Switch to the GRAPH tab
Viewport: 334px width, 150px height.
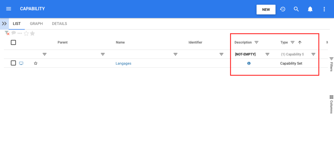[x=36, y=24]
